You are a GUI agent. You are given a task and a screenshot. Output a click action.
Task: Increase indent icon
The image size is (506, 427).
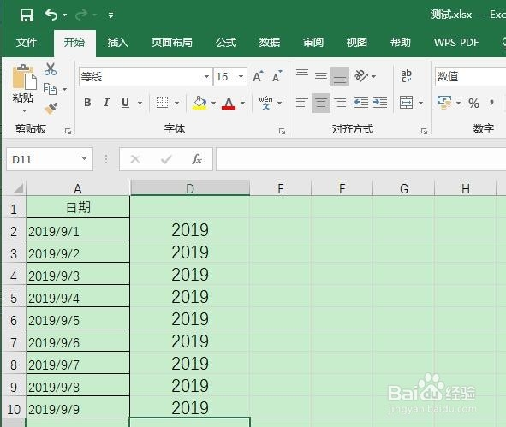tap(380, 103)
